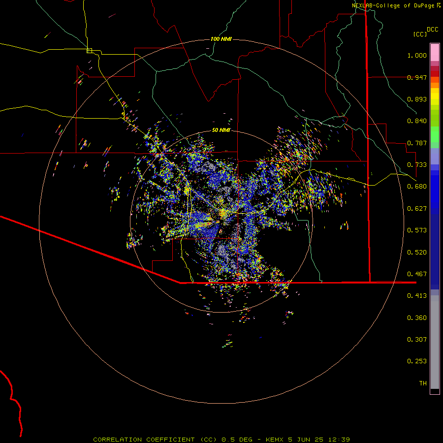The width and height of the screenshot is (443, 443).
Task: Click the 0.467 color scale value
Action: [417, 274]
